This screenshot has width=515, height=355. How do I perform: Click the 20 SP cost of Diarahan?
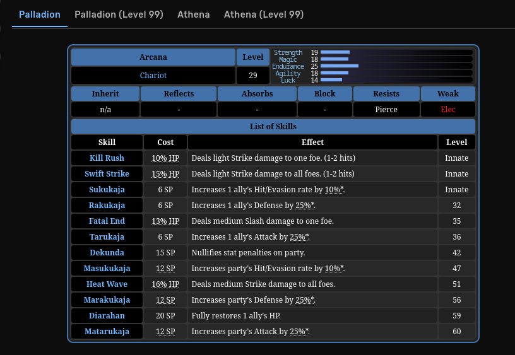point(165,316)
